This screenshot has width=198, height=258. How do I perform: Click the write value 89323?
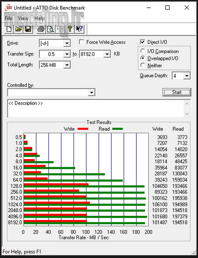[x=161, y=192]
